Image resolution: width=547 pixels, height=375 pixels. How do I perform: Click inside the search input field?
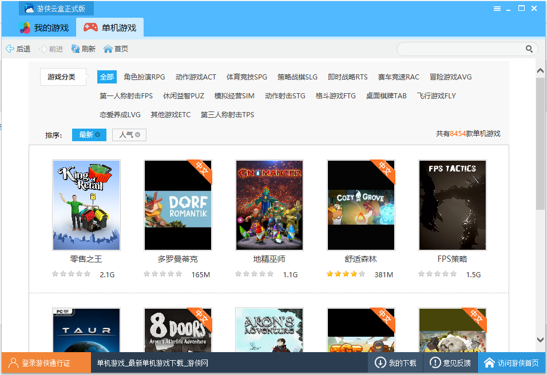461,49
